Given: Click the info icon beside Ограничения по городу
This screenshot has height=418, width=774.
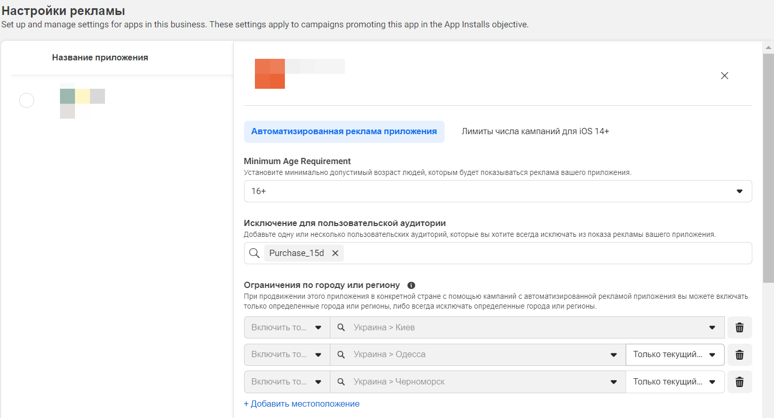Looking at the screenshot, I should [411, 285].
